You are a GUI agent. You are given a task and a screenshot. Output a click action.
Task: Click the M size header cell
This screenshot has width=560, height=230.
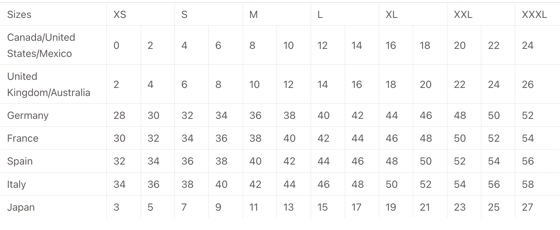pyautogui.click(x=254, y=14)
